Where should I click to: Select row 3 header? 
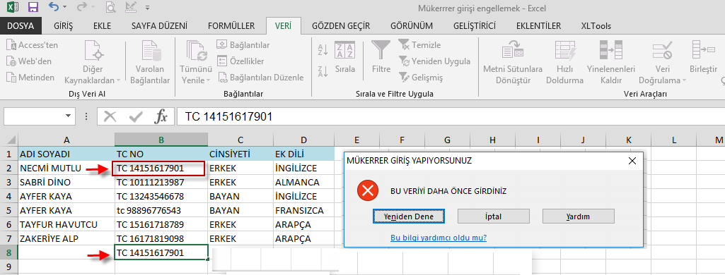coord(8,183)
